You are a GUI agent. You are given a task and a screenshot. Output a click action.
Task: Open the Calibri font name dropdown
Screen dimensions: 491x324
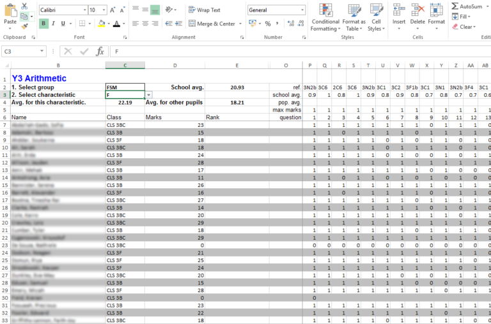pos(84,10)
